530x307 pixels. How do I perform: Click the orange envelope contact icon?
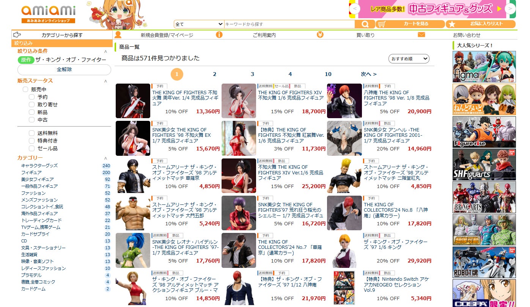point(421,35)
